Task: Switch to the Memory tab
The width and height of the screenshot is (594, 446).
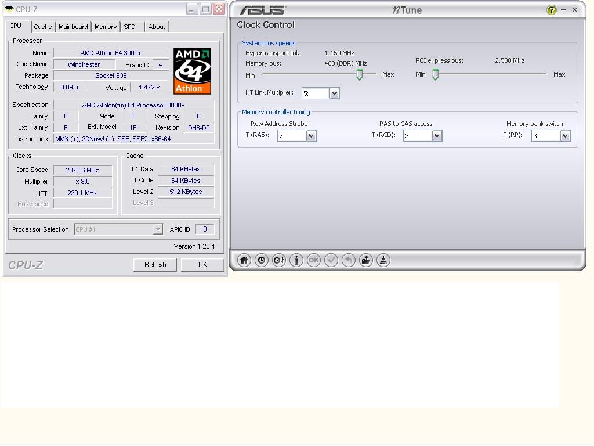Action: (x=106, y=27)
